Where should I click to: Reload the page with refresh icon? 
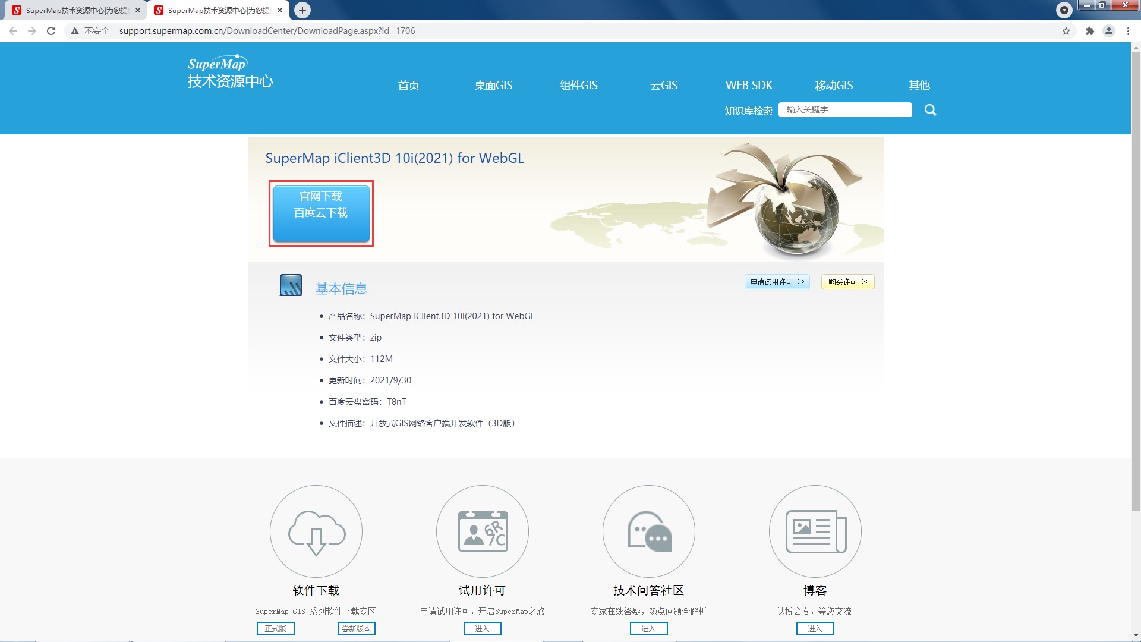pyautogui.click(x=51, y=31)
